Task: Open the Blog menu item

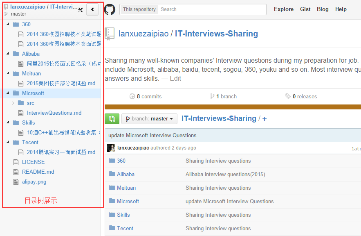Action: [323, 9]
